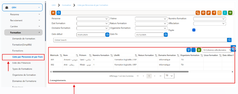Toggle the Payée checkbox
This screenshot has height=94, width=238.
(x=194, y=30)
